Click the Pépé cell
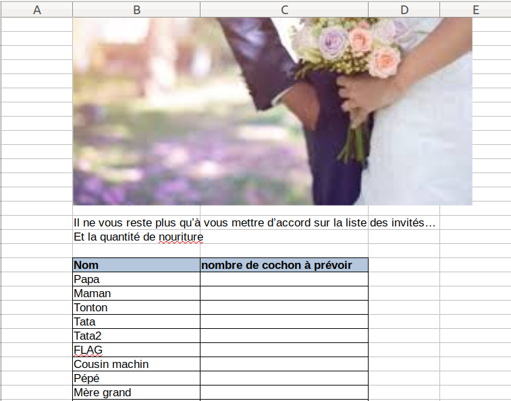 136,378
